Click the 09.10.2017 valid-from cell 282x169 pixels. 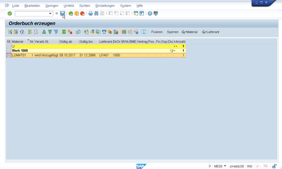tap(69, 55)
